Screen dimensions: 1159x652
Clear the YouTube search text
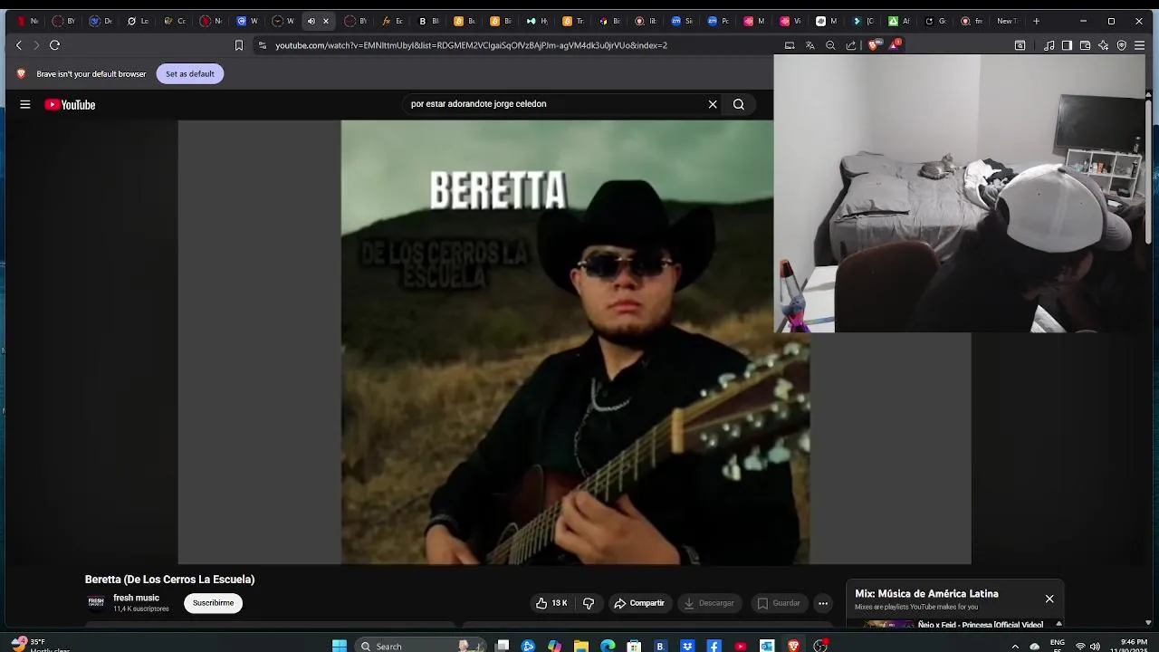(713, 104)
